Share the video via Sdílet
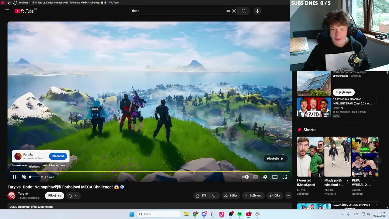 coord(231,196)
